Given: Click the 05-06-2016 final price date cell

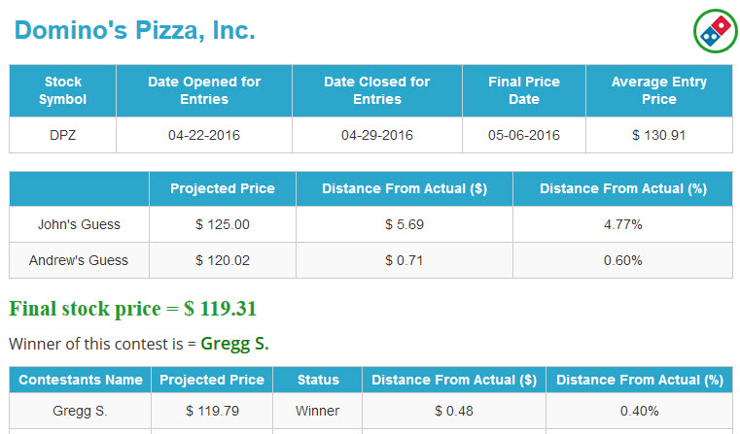Looking at the screenshot, I should click(524, 135).
